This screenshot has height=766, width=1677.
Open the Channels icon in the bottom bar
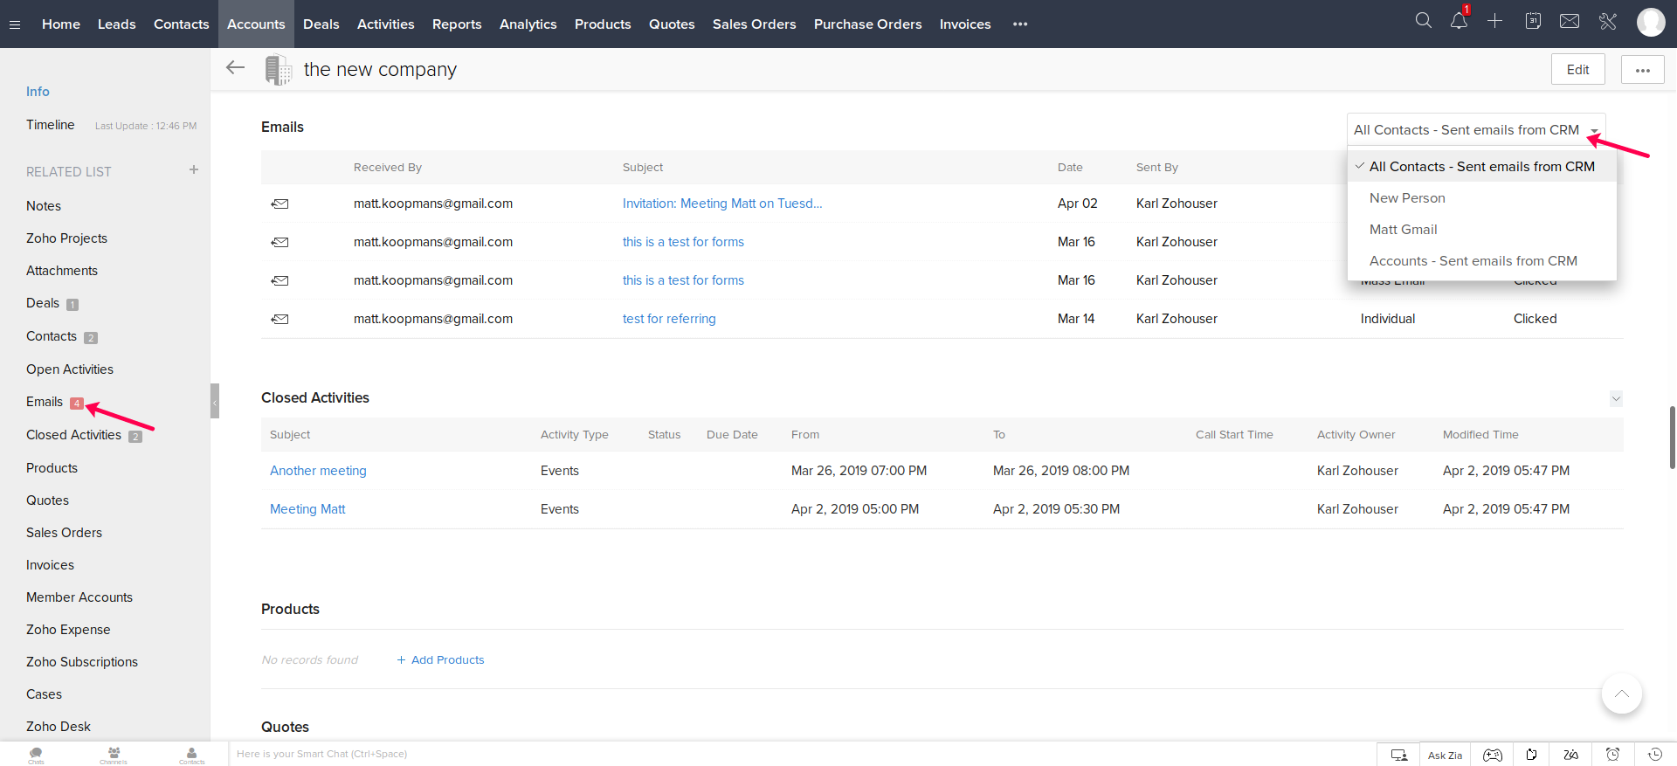coord(114,755)
